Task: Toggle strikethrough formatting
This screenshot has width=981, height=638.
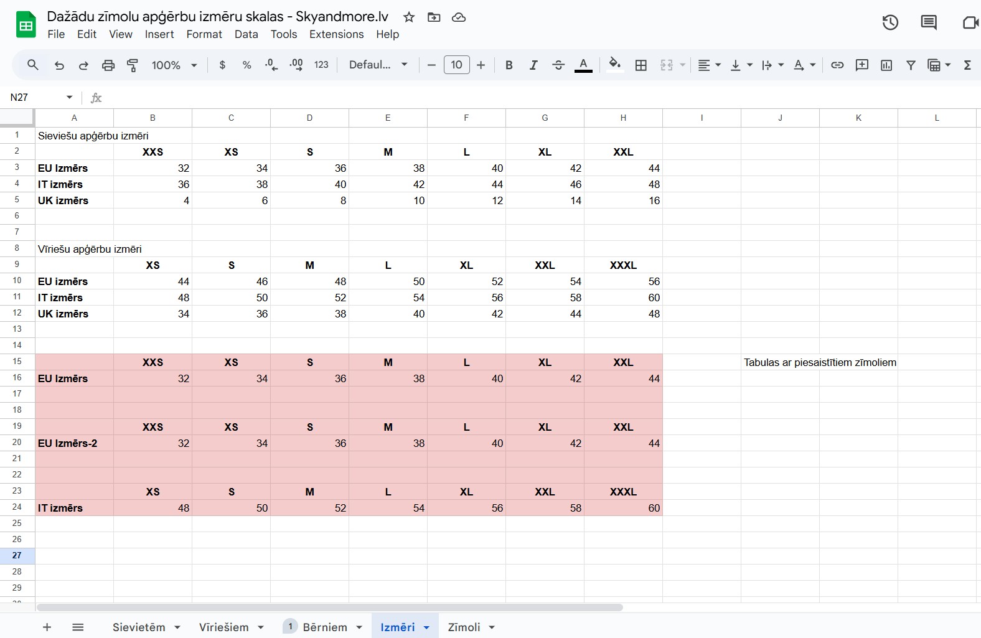Action: 558,65
